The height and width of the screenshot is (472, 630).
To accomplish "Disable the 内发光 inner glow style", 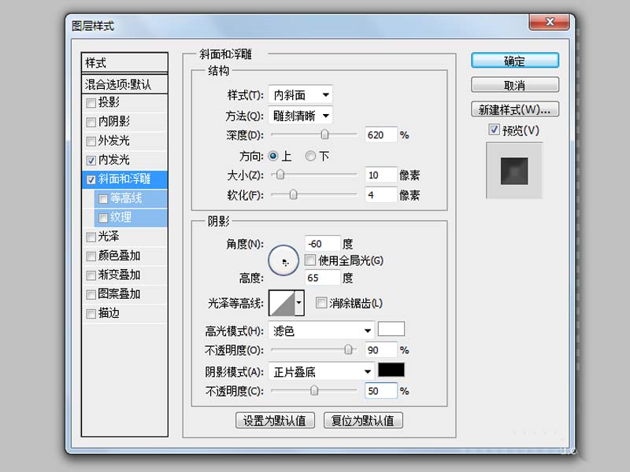I will (x=92, y=160).
